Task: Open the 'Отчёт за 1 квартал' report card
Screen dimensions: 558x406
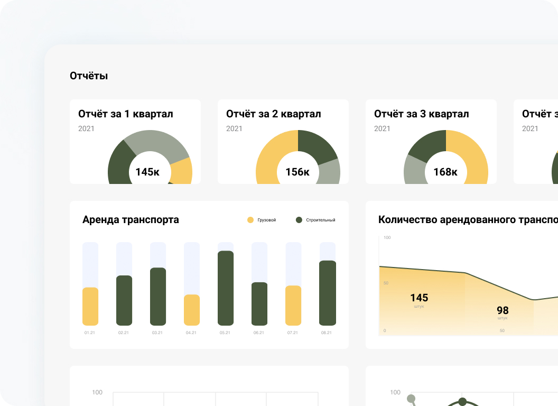Action: 135,142
